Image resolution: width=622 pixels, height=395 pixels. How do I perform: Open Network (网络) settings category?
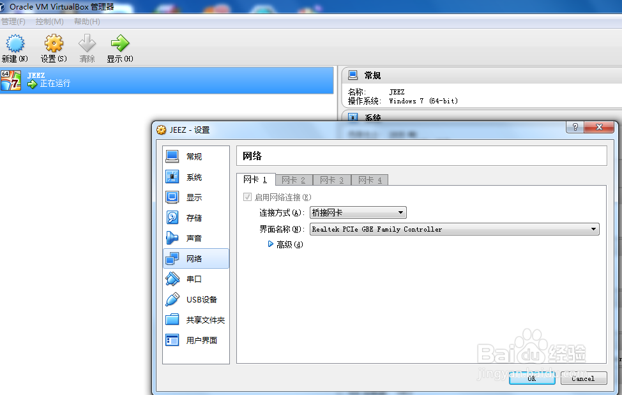click(196, 258)
